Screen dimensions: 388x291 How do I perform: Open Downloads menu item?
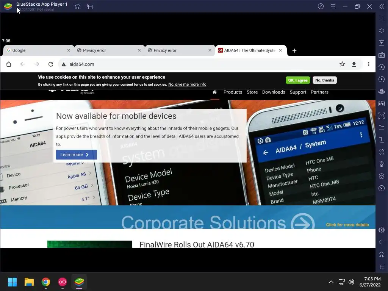pos(274,92)
